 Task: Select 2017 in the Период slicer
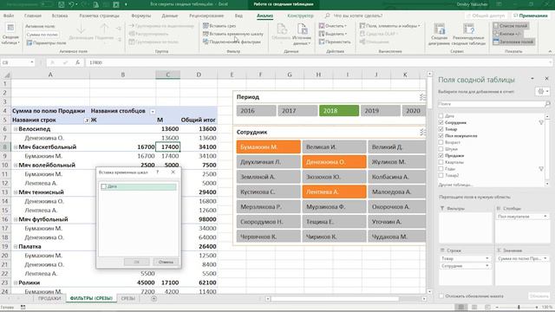[x=297, y=111]
